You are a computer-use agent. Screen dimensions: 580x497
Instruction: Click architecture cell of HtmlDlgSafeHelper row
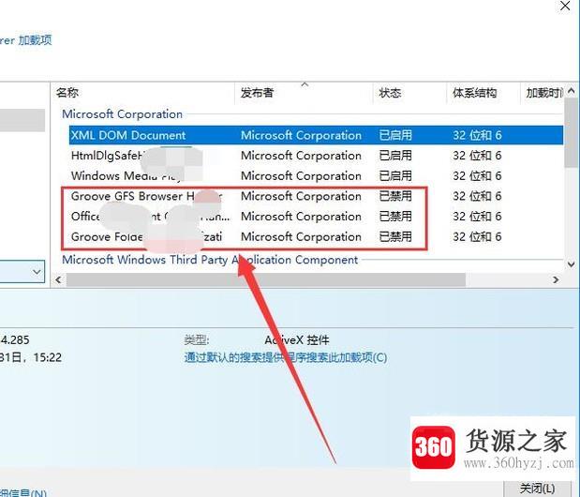coord(477,156)
